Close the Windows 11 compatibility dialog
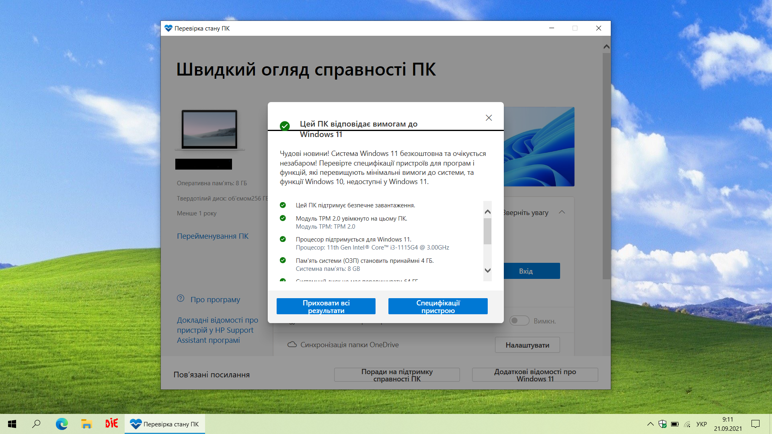The height and width of the screenshot is (434, 772). tap(489, 118)
